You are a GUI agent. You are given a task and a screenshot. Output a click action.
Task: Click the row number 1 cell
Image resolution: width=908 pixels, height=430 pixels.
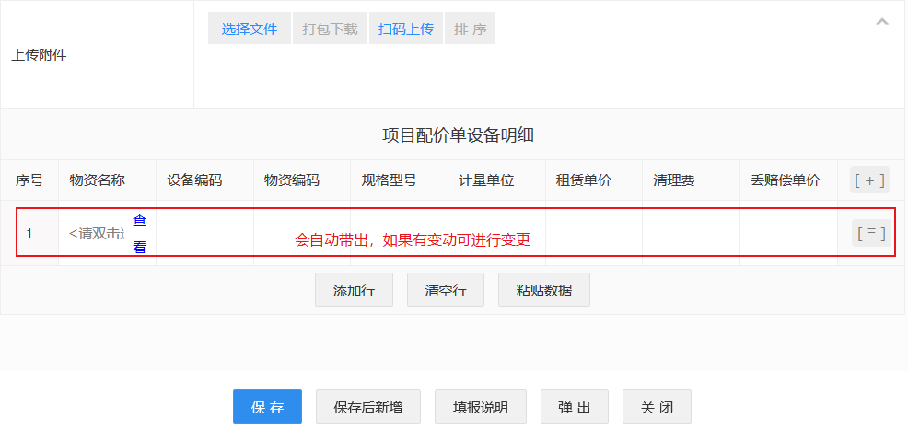click(29, 234)
